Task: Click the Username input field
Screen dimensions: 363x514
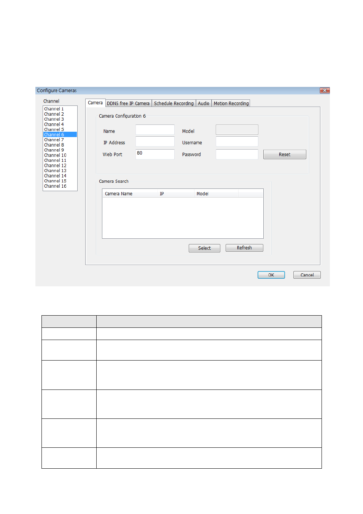Action: tap(237, 142)
